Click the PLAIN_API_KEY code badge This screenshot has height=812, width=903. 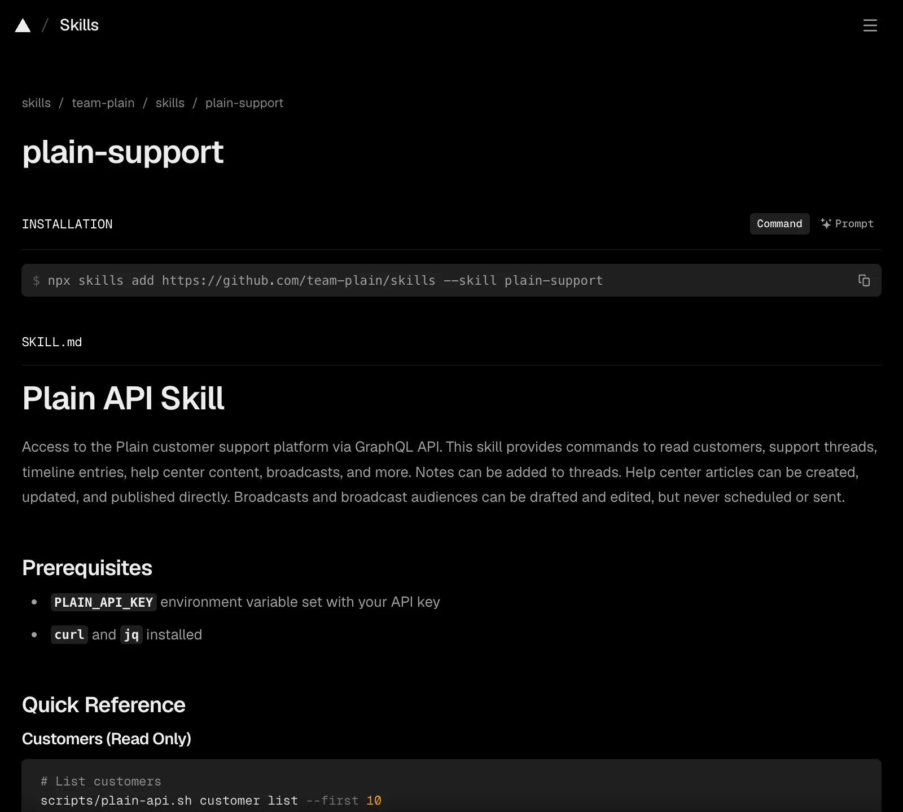104,602
